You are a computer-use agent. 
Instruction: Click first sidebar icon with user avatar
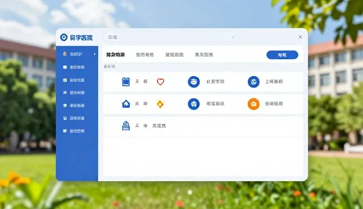[65, 54]
